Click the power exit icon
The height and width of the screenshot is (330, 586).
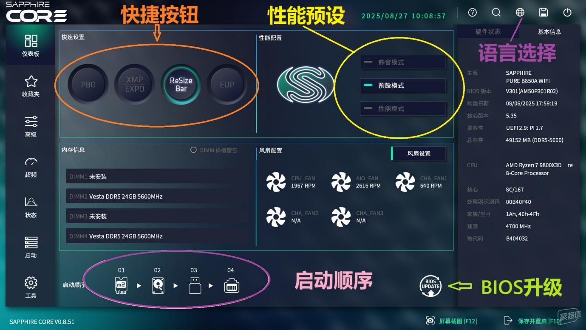[x=567, y=12]
